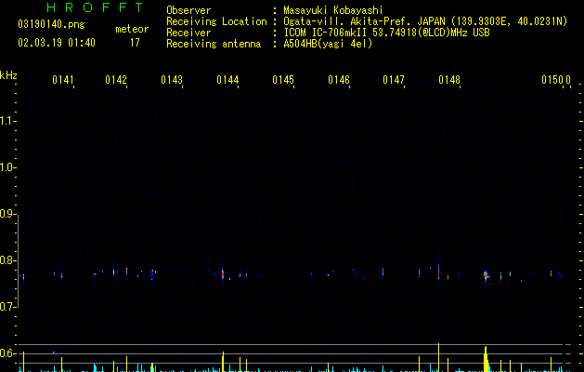
Task: Click the 0146 time marker
Action: tap(339, 80)
